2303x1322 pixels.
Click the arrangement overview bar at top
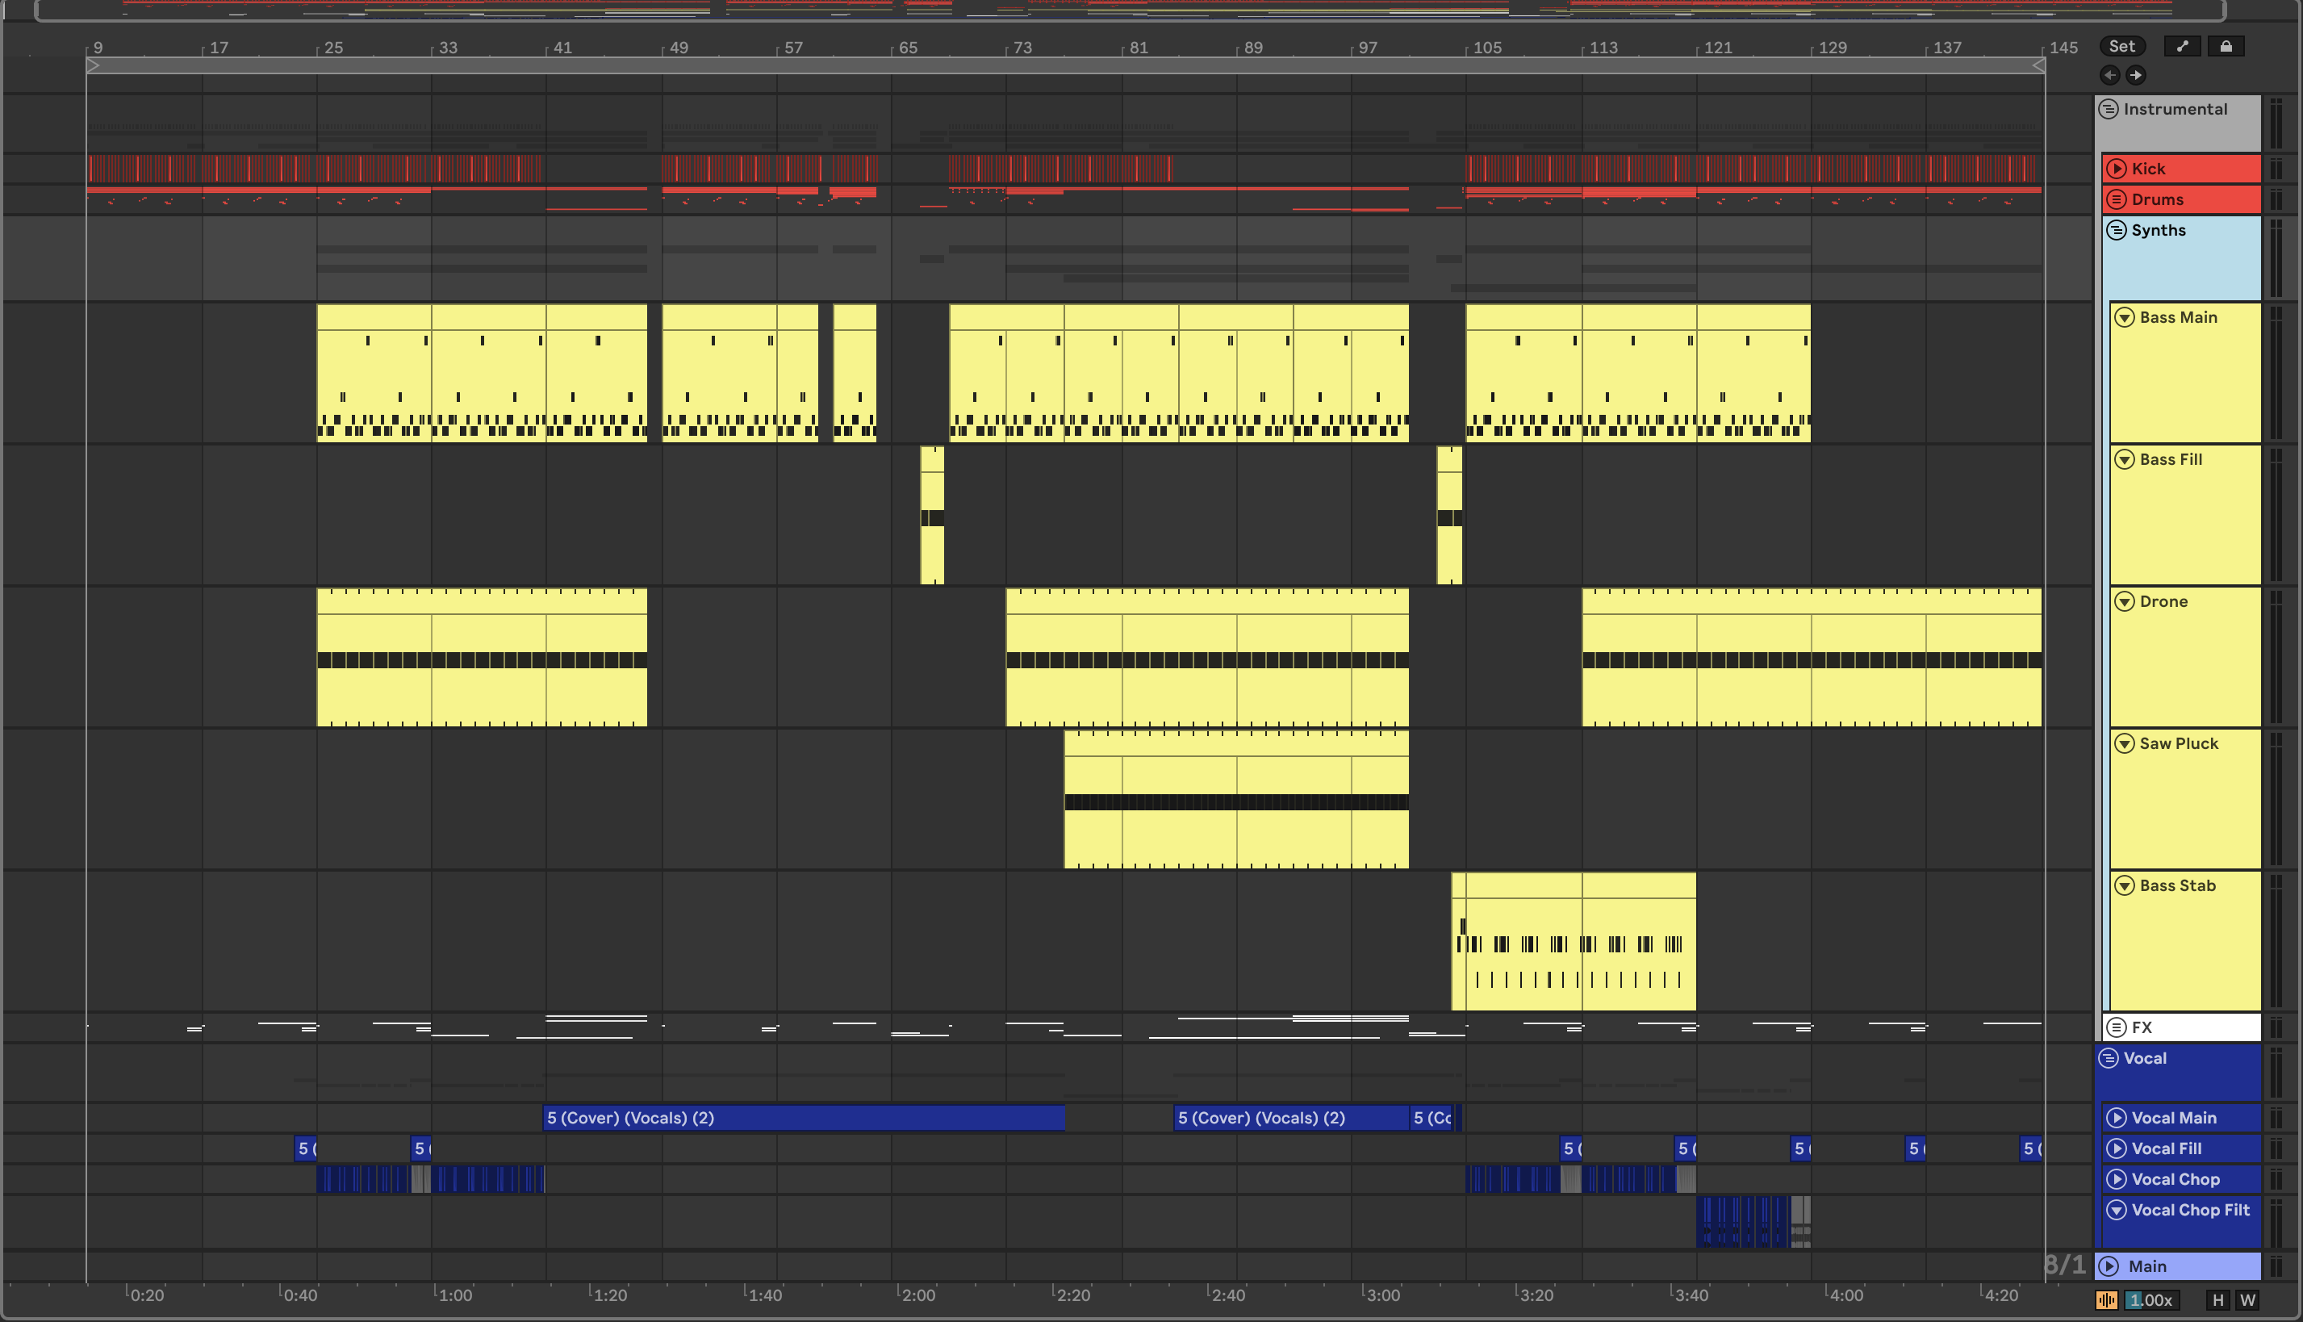click(1129, 10)
